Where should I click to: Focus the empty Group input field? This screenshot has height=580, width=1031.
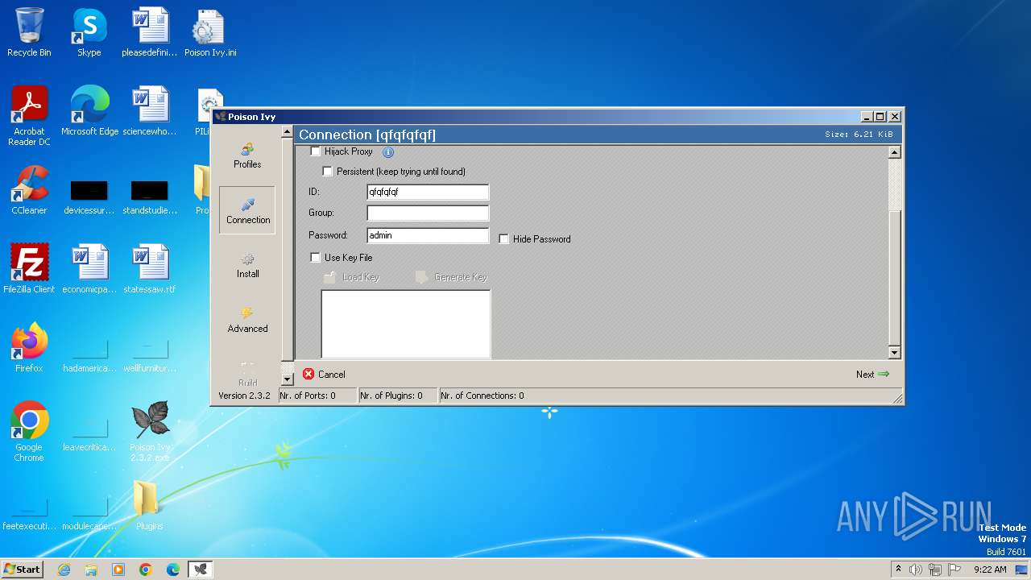[x=428, y=213]
